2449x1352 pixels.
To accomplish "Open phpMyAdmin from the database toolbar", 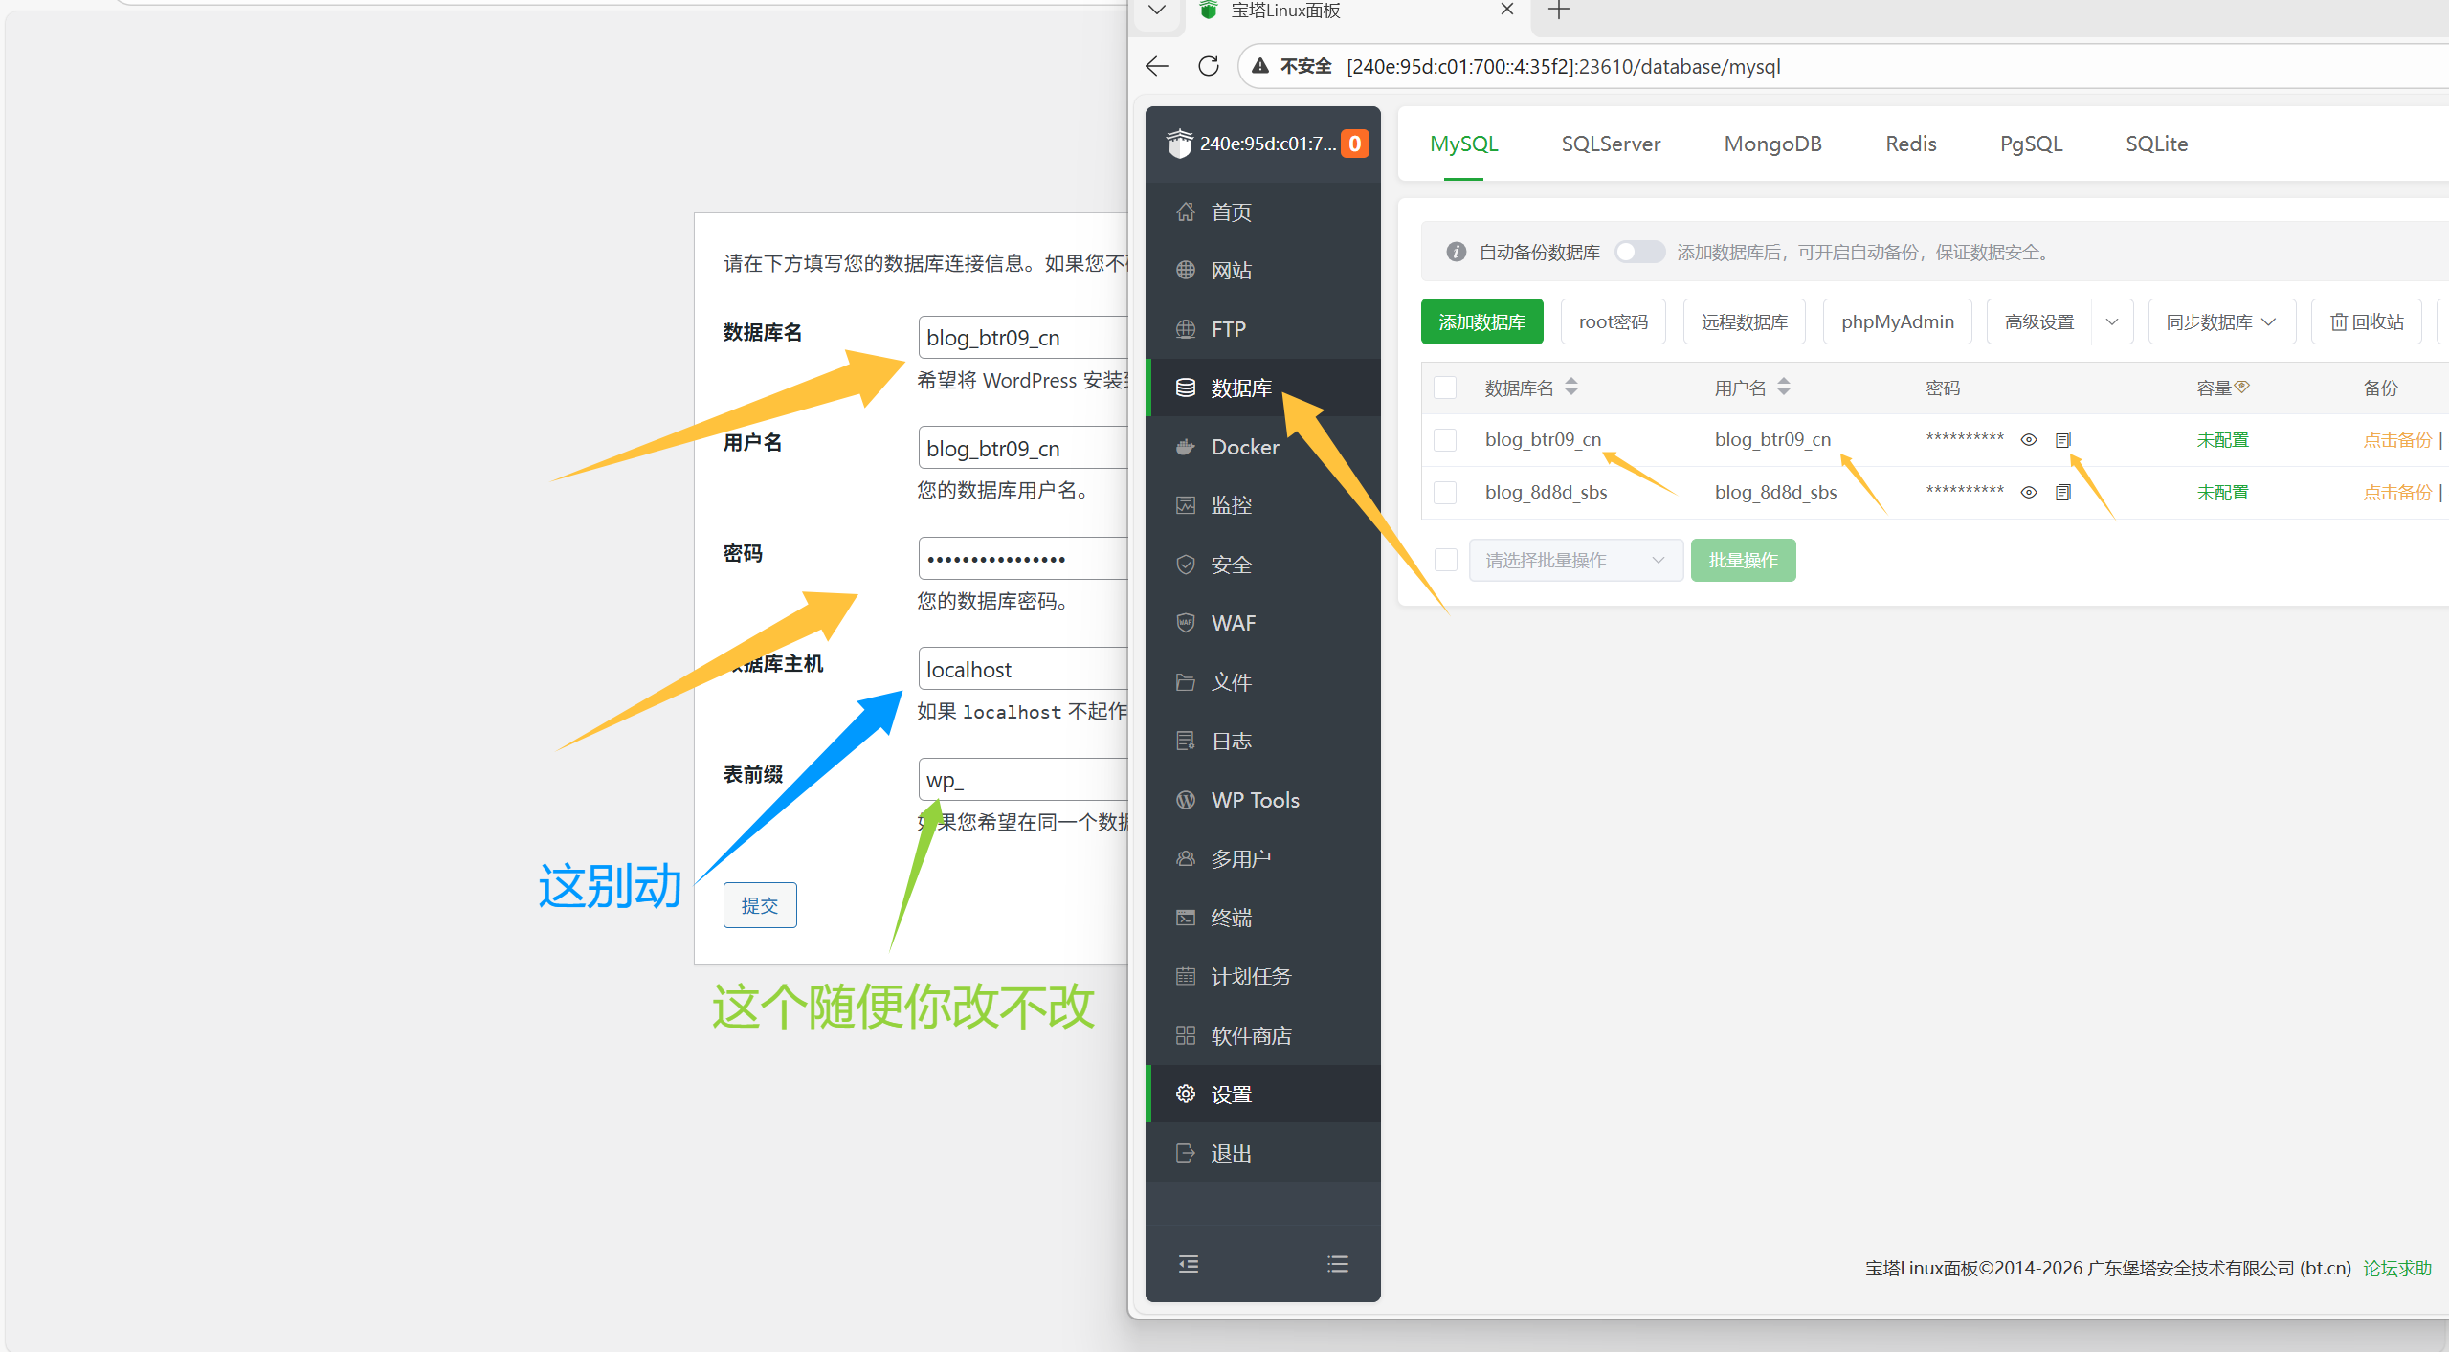I will point(1896,321).
